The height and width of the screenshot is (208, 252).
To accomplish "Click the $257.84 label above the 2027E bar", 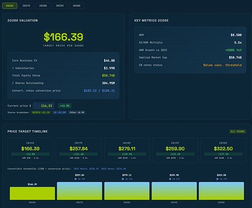I will click(79, 175).
